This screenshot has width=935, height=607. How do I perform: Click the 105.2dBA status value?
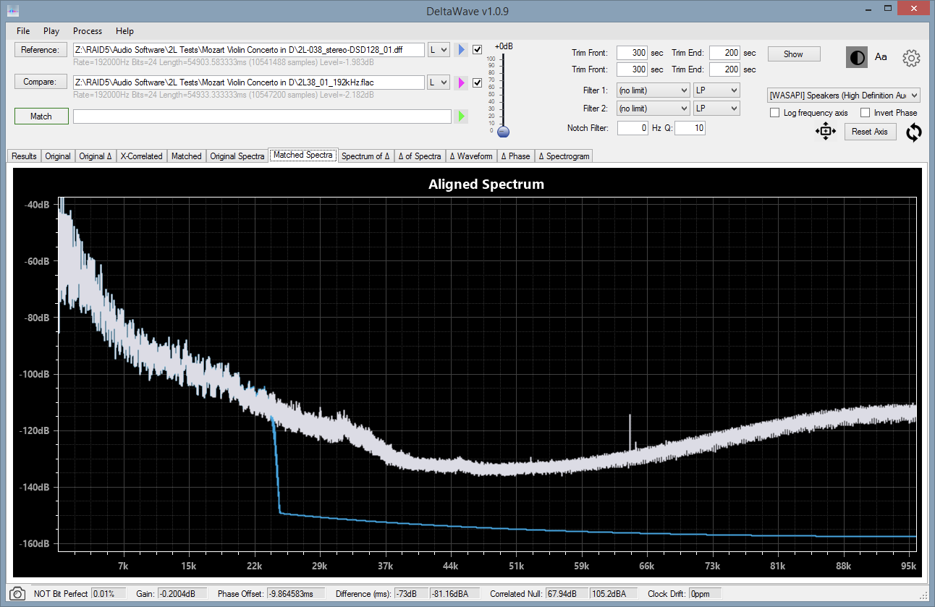click(614, 593)
